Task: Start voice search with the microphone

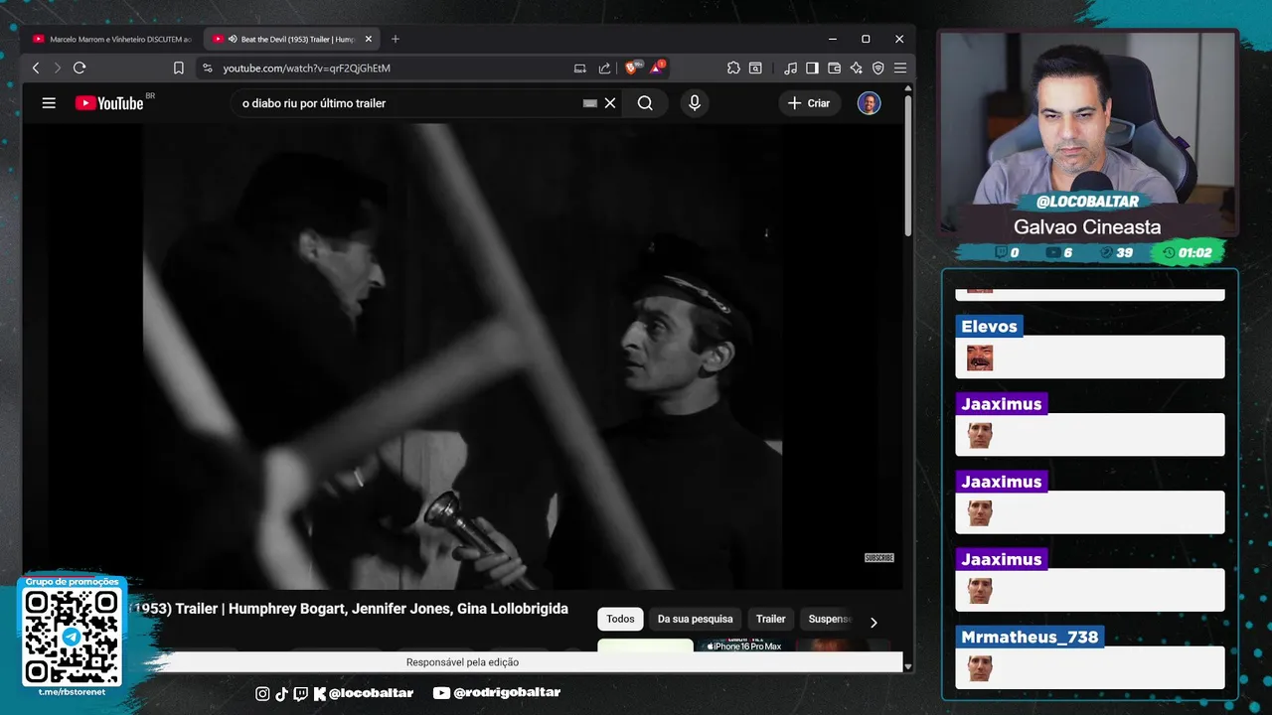Action: 695,103
